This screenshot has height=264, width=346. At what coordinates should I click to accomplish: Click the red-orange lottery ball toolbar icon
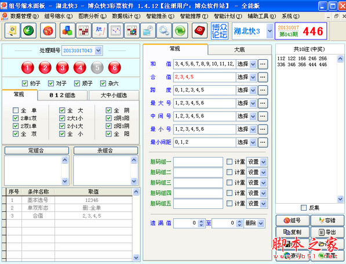coord(48,31)
